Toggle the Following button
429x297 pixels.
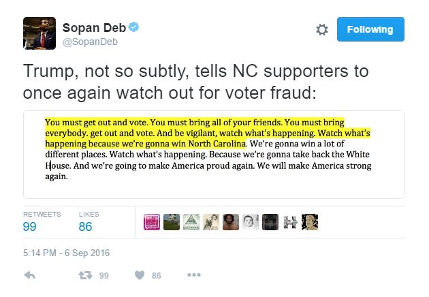pyautogui.click(x=370, y=29)
